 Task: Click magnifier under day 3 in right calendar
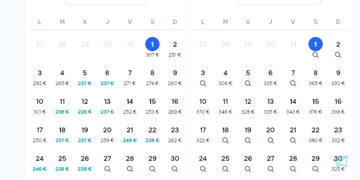[x=203, y=83]
